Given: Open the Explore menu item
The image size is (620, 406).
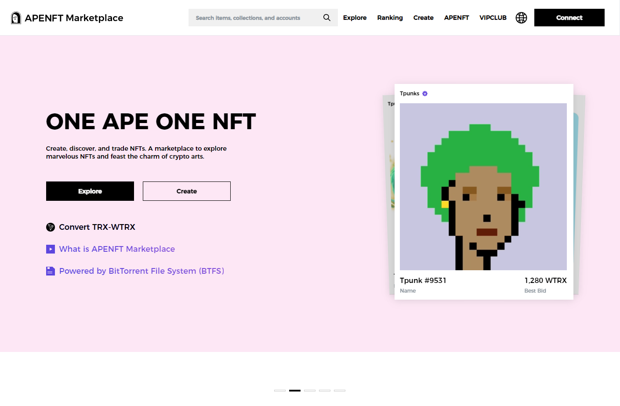Looking at the screenshot, I should (x=355, y=18).
